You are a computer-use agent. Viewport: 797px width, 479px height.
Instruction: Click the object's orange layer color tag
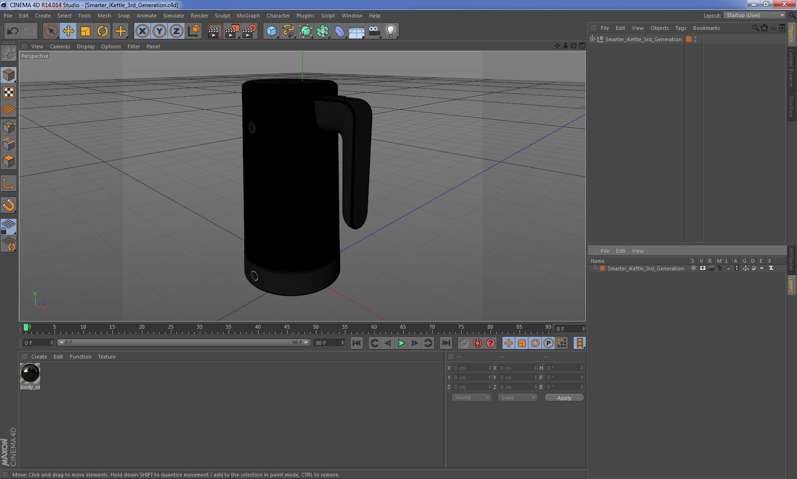[x=689, y=39]
